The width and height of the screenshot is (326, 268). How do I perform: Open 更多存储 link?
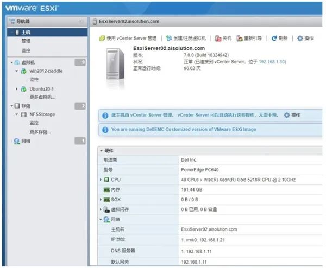point(40,132)
